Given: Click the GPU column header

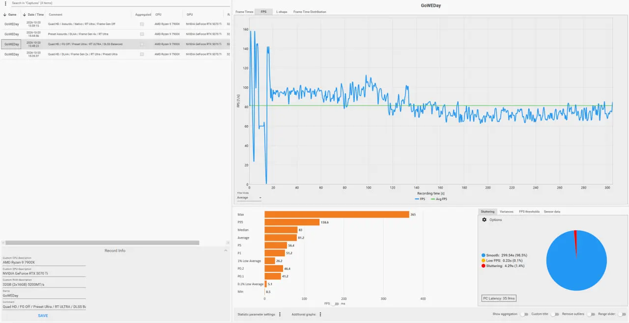Looking at the screenshot, I should point(190,15).
